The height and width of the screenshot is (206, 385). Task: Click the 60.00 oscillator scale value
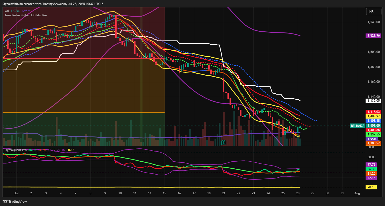click(372, 157)
